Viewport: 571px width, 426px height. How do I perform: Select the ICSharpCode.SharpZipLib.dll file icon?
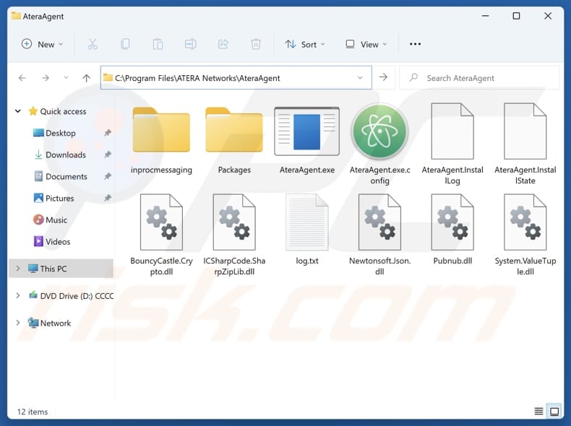(x=234, y=222)
